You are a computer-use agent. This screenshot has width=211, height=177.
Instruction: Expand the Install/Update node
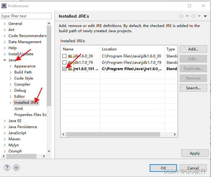pyautogui.click(x=5, y=54)
